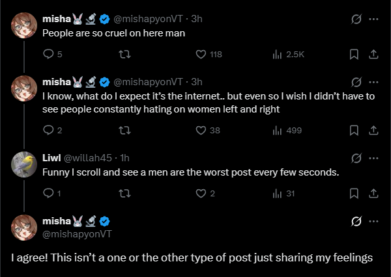
Task: Open more options menu on first post
Action: (x=373, y=20)
